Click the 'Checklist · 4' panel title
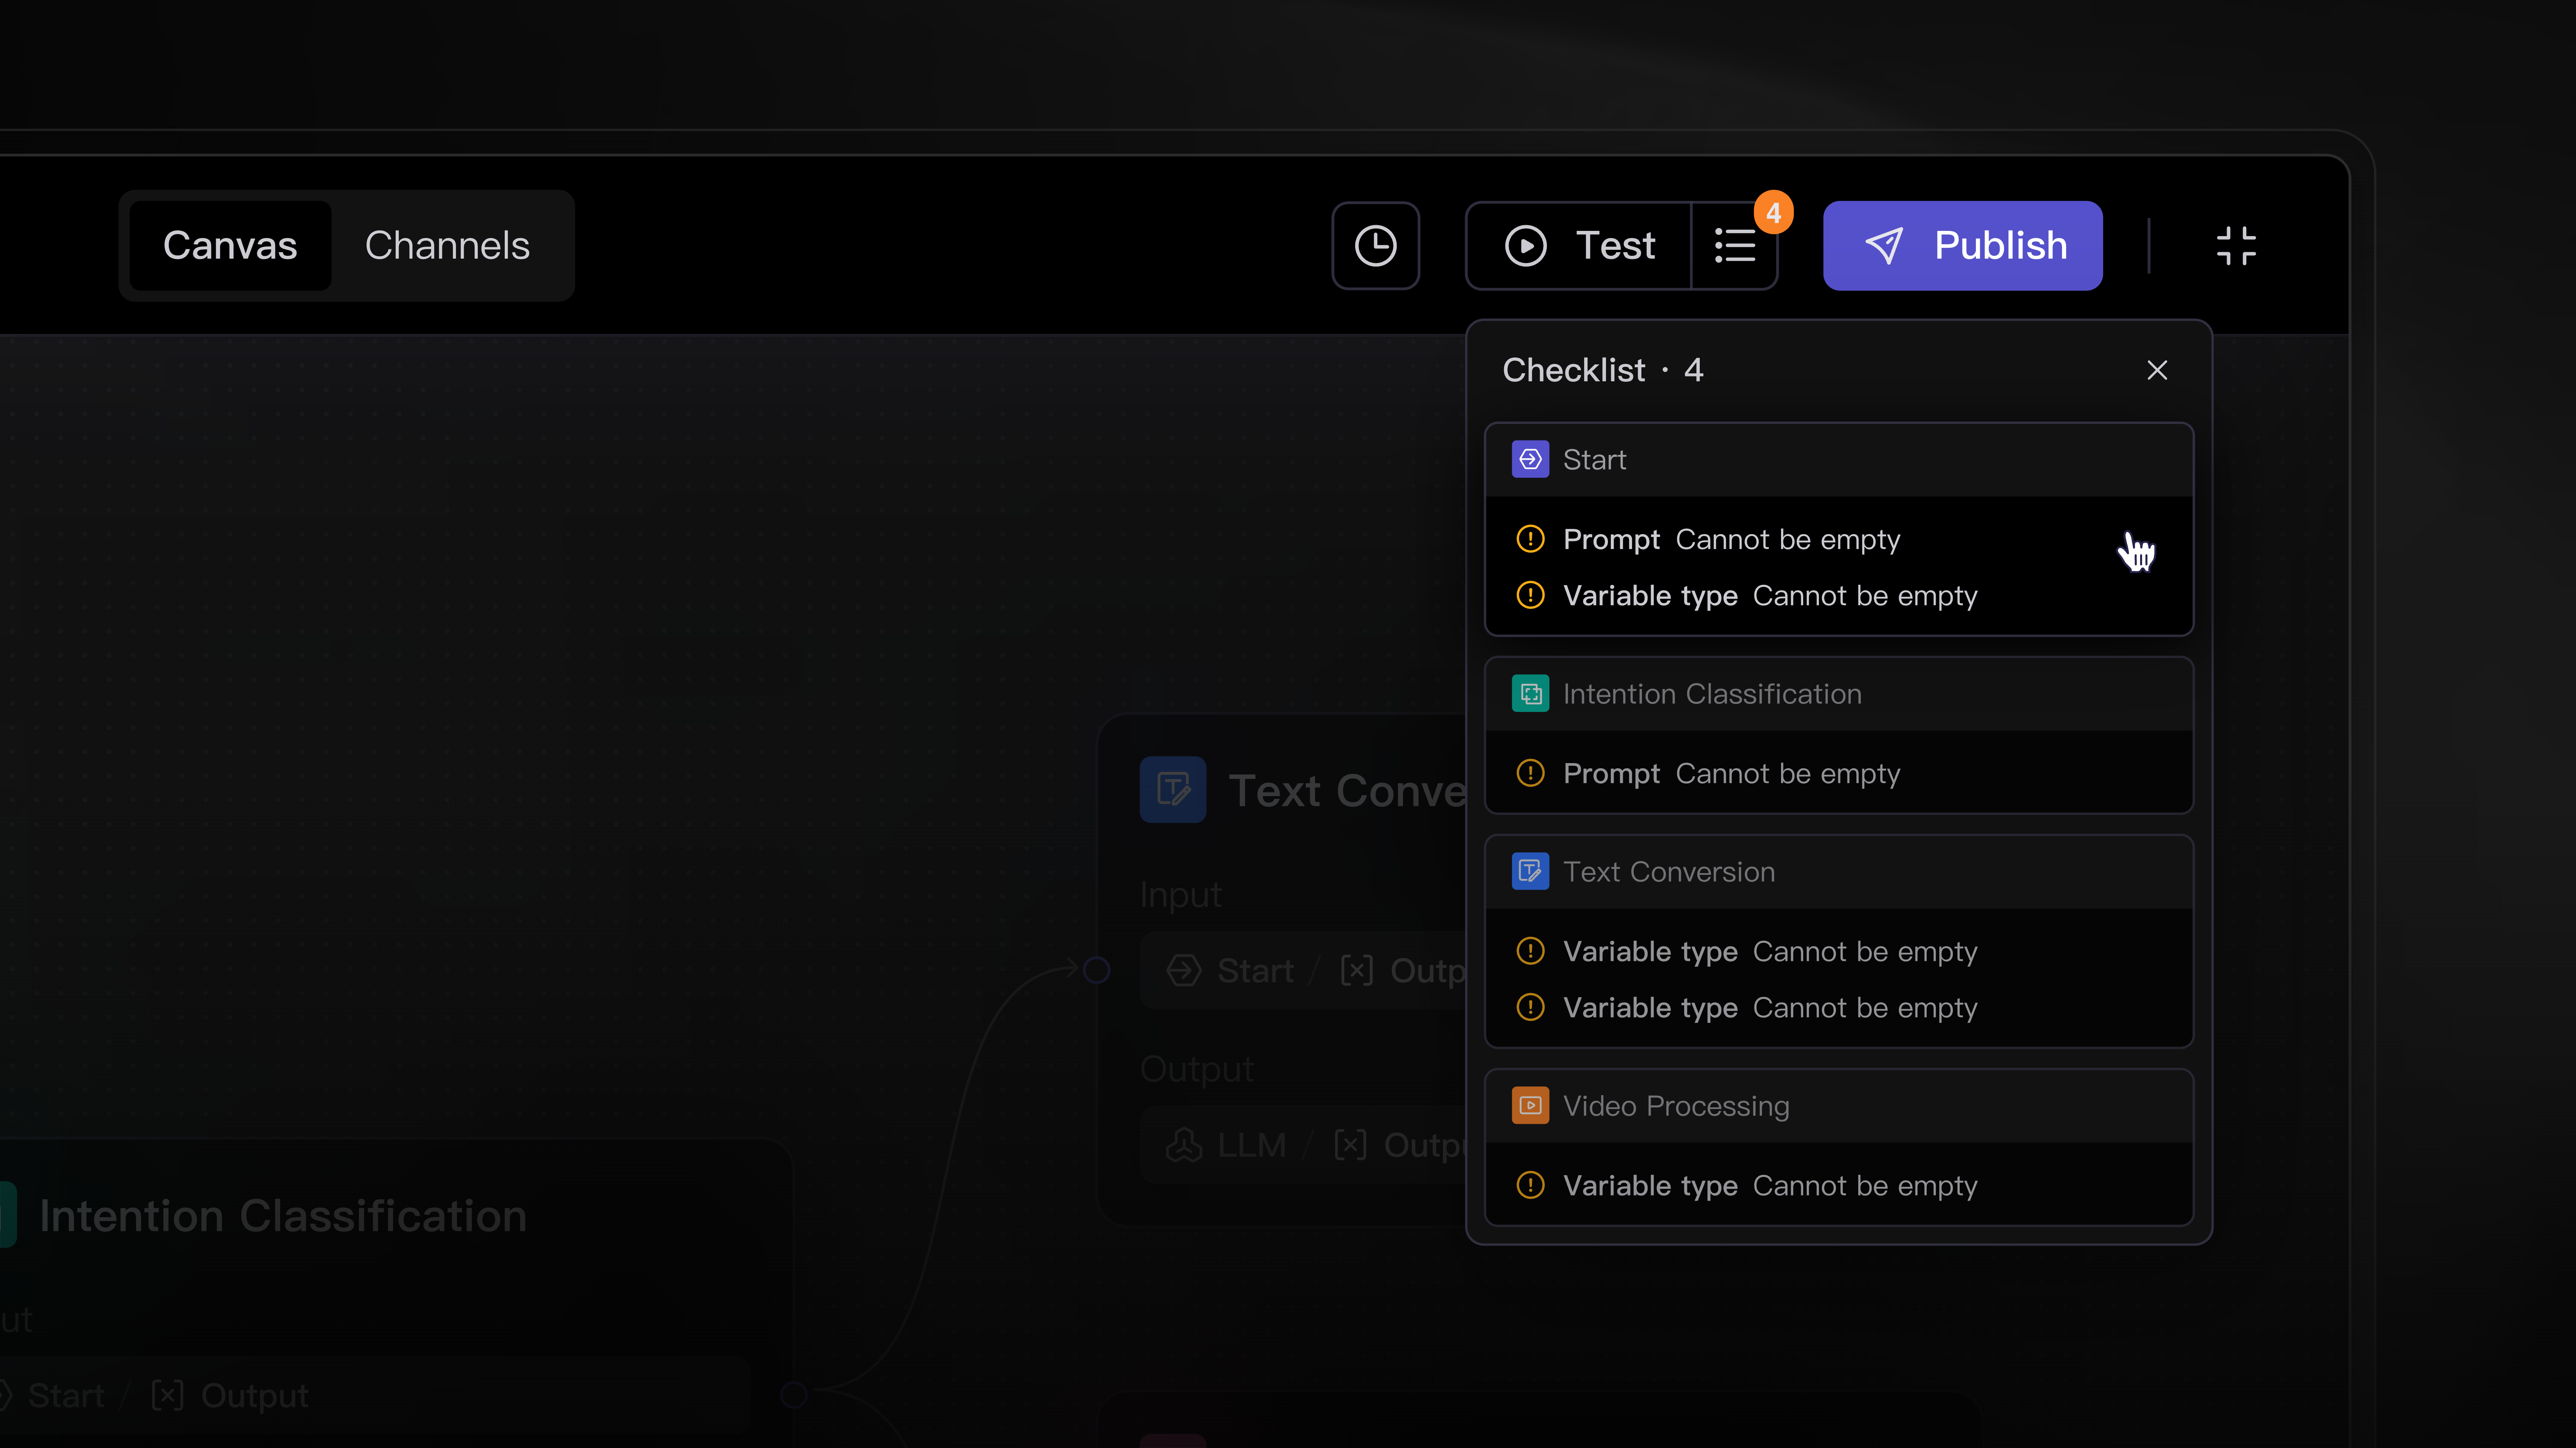The image size is (2576, 1448). click(x=1603, y=371)
